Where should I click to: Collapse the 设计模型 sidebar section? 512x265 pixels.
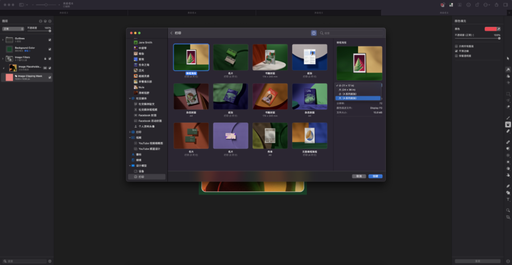pyautogui.click(x=129, y=165)
